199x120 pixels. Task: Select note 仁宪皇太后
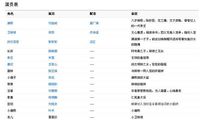tap(139, 97)
